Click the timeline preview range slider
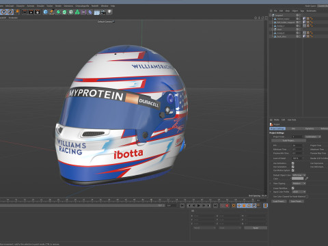The width and height of the screenshot is (328, 246). tap(82, 206)
